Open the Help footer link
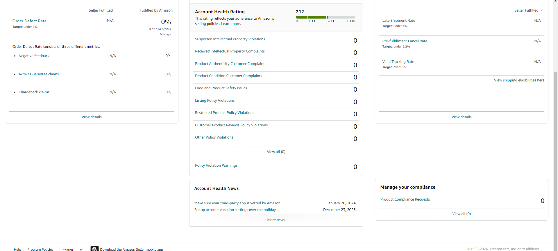 (17, 249)
